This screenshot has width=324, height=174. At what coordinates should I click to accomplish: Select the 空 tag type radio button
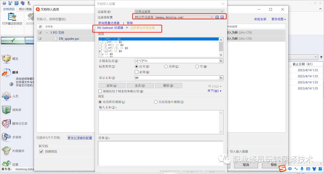(197, 67)
